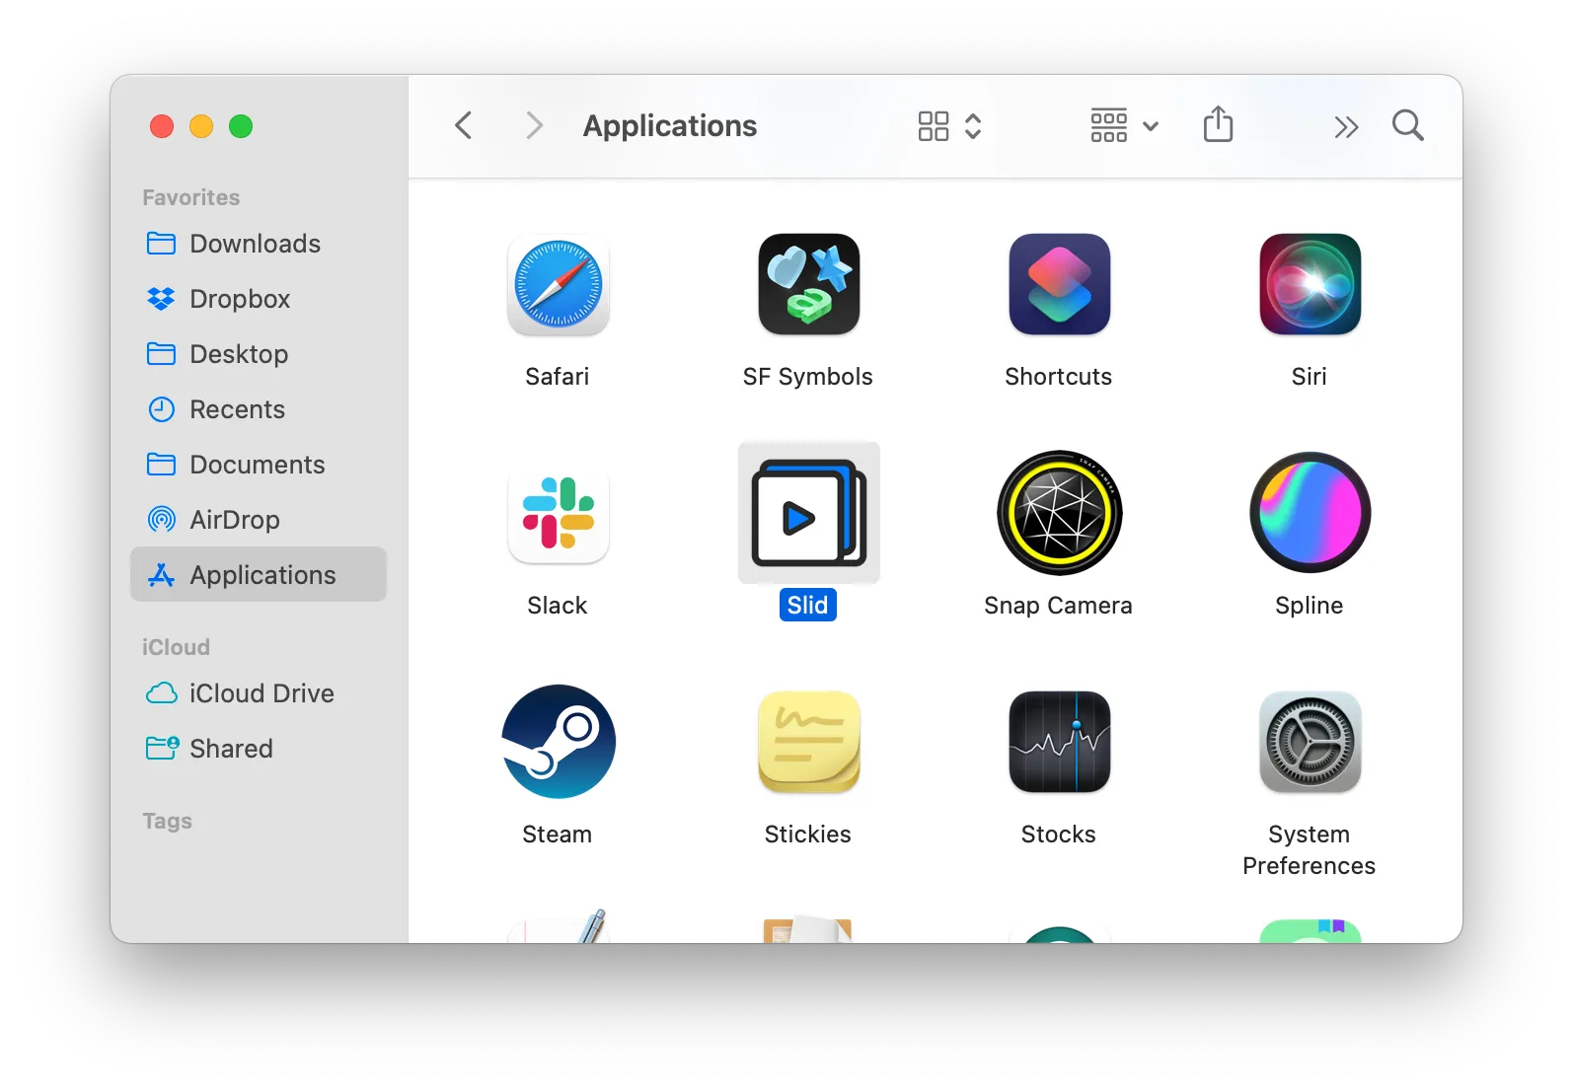Click the search magnifying glass
Screen dimensions: 1573x1089
click(1408, 125)
